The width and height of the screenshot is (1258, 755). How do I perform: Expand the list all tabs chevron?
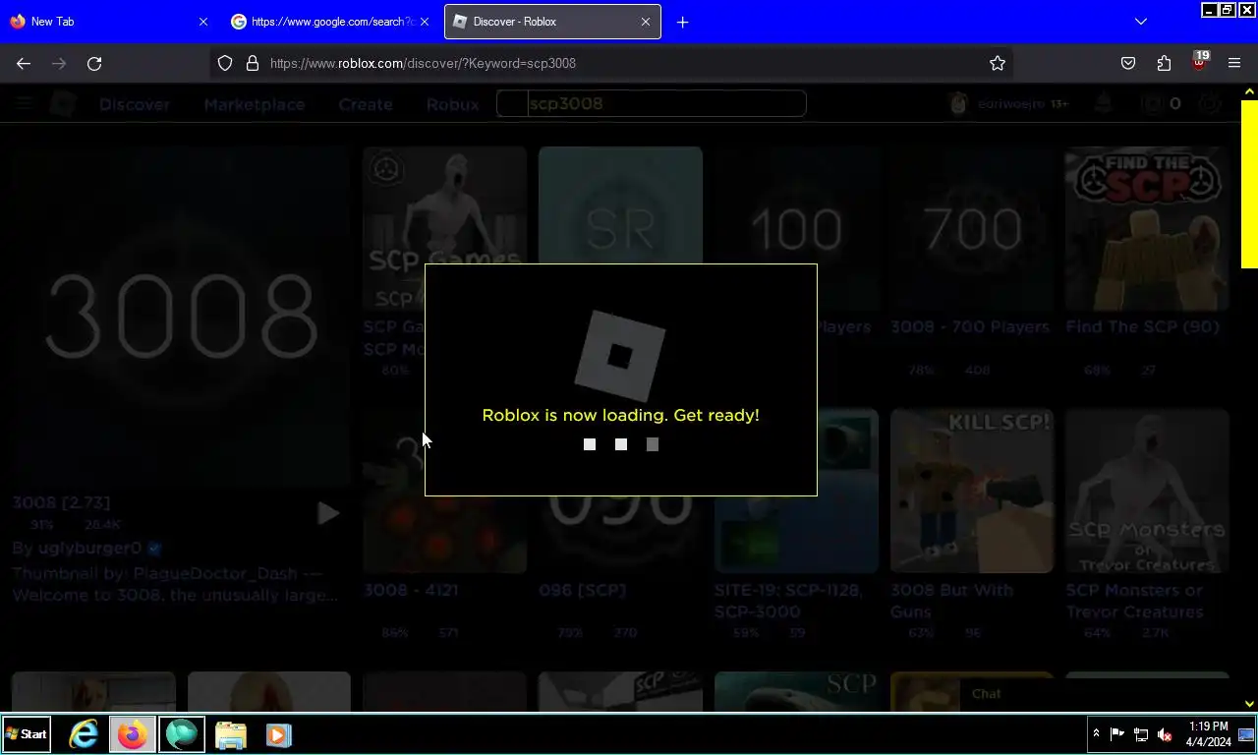pyautogui.click(x=1141, y=22)
